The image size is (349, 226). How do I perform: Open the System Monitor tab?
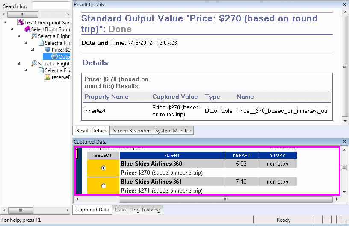173,130
